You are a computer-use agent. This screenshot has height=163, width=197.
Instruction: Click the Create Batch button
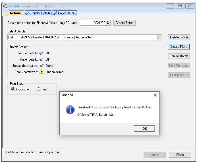(x=125, y=23)
